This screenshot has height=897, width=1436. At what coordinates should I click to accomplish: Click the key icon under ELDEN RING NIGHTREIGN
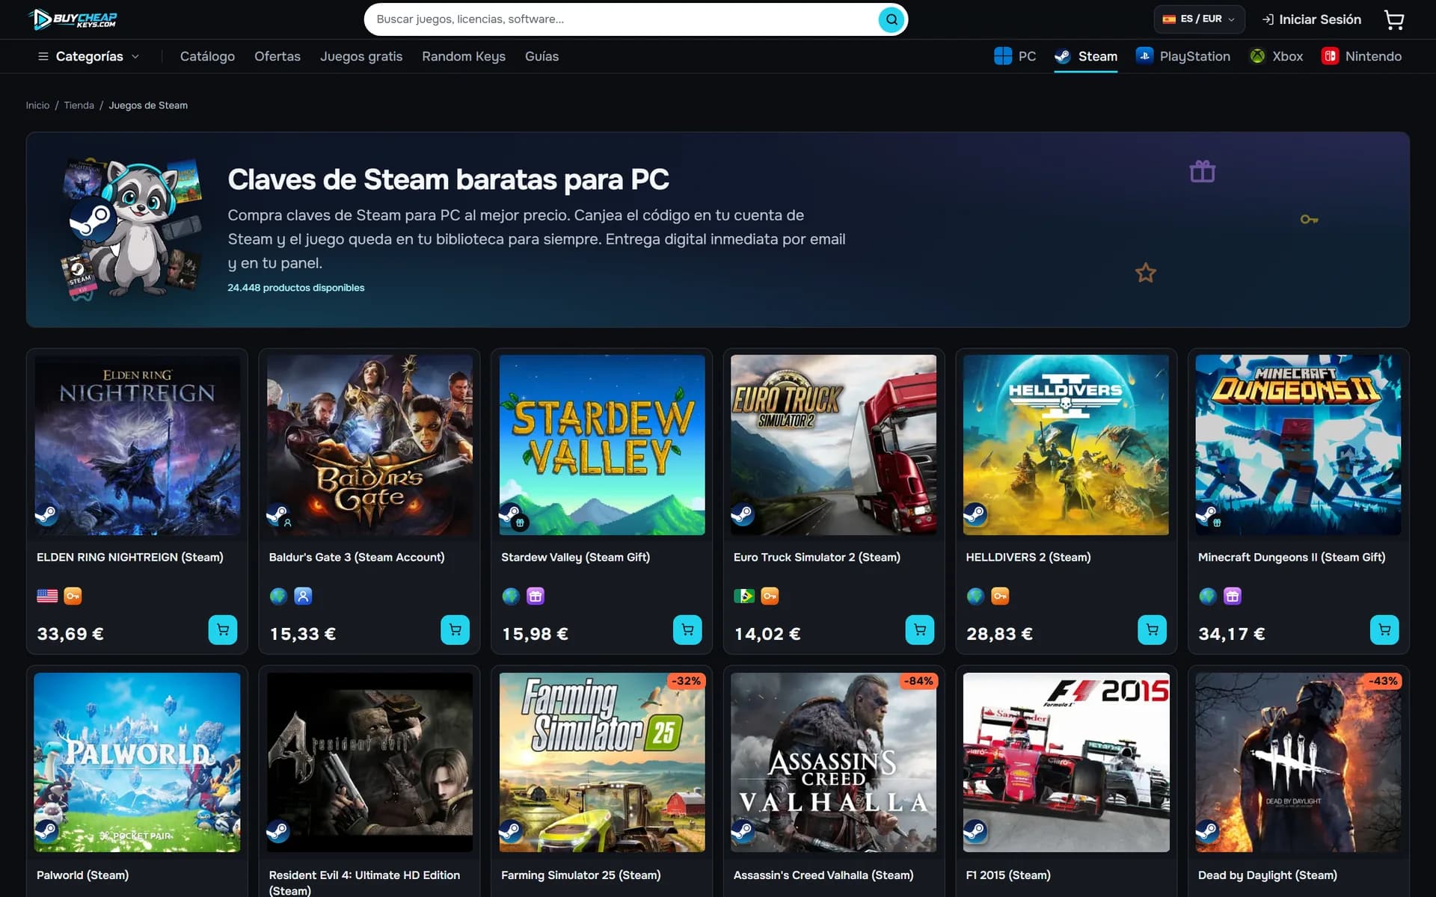click(x=73, y=596)
